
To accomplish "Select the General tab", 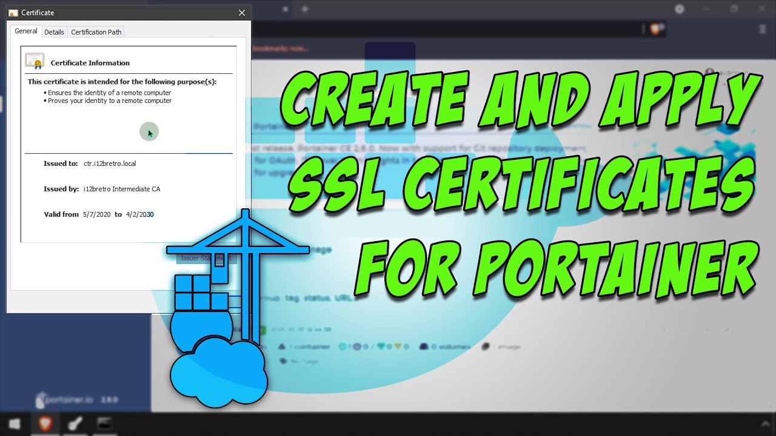I will pos(26,31).
